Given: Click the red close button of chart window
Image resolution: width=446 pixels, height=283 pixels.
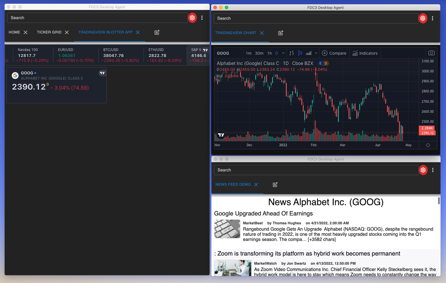Looking at the screenshot, I should [215, 7].
